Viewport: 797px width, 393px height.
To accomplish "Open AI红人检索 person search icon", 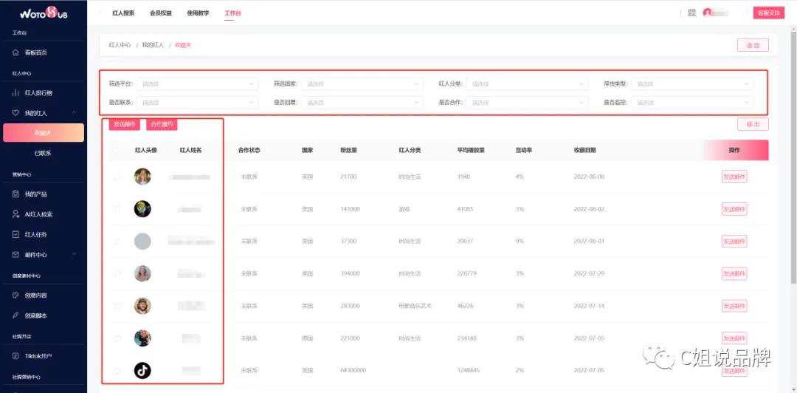I will tap(15, 214).
